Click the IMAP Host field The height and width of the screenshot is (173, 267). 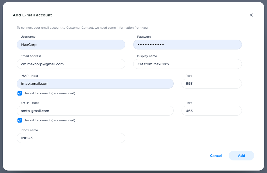(x=95, y=84)
